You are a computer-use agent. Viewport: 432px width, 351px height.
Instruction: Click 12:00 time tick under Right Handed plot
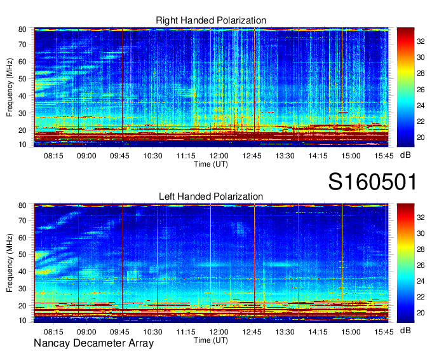(219, 156)
